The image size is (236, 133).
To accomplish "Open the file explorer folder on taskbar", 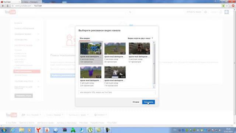I will click(21, 130).
